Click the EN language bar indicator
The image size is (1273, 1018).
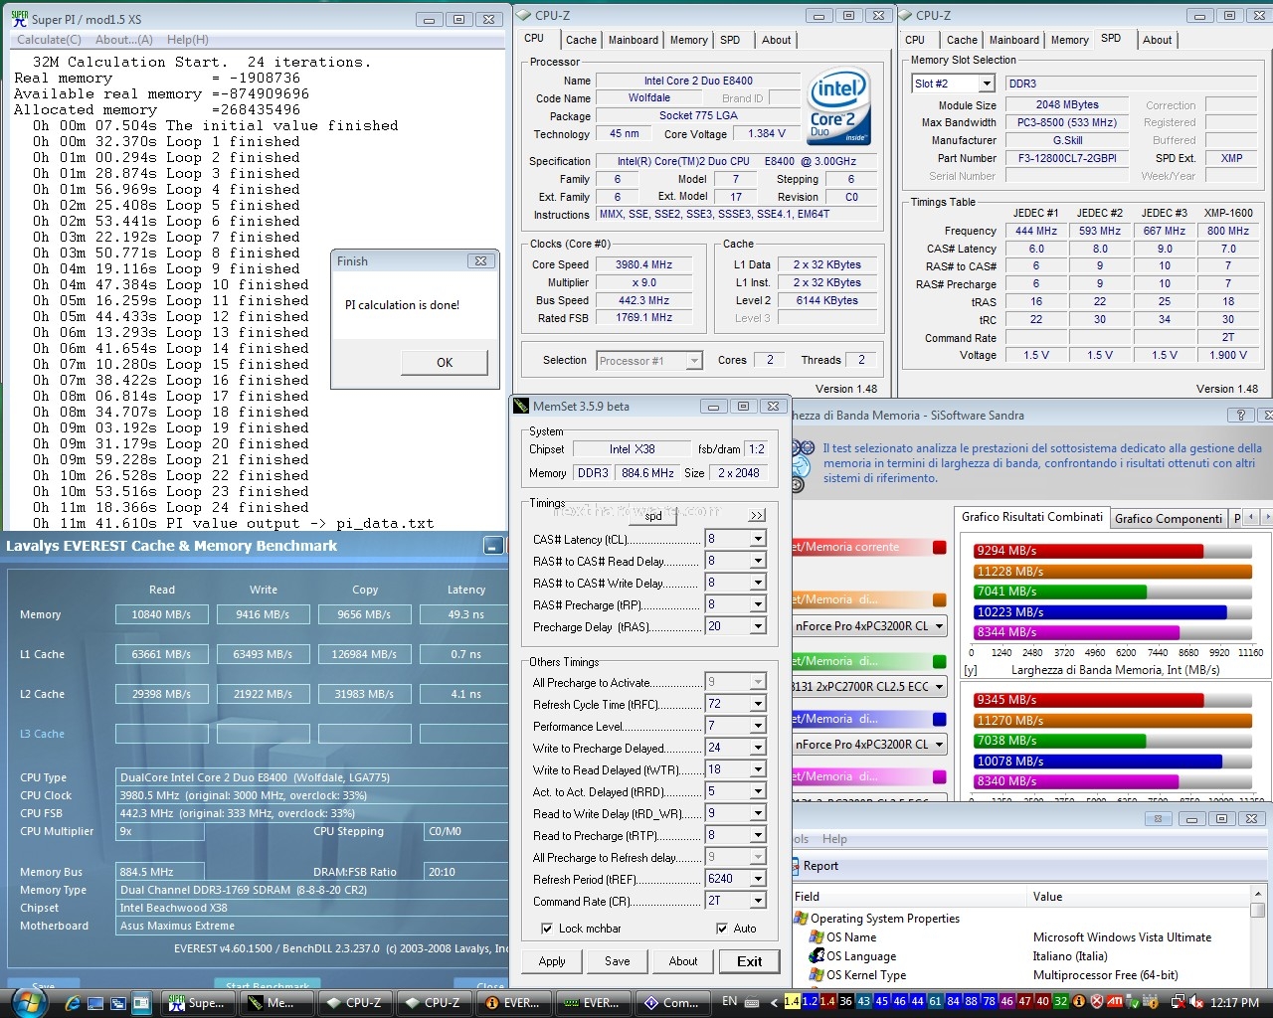tap(730, 1001)
